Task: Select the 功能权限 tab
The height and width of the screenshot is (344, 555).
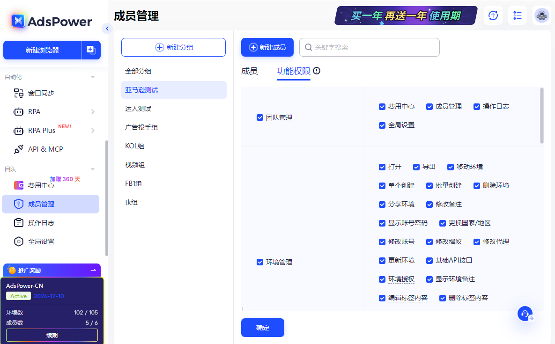Action: 293,71
